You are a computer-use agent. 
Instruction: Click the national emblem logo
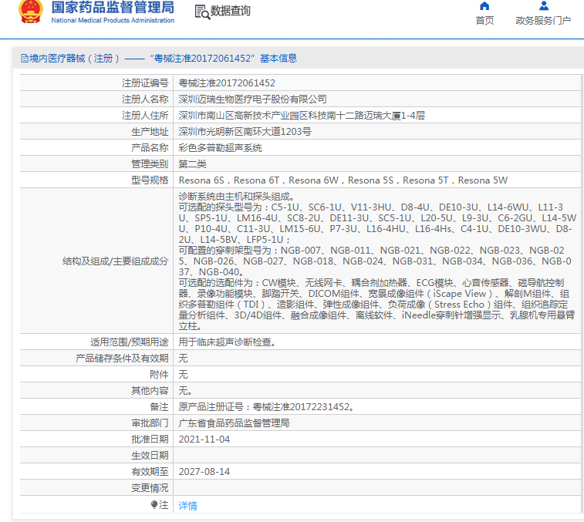point(31,12)
